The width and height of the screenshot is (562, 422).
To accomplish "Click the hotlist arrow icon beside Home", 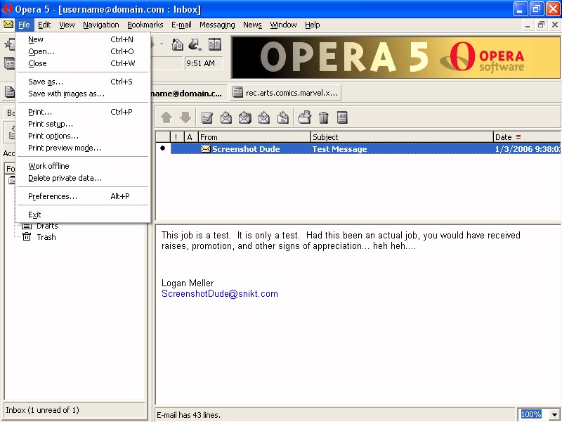I will [195, 44].
